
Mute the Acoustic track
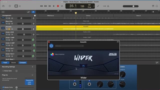[7, 29]
